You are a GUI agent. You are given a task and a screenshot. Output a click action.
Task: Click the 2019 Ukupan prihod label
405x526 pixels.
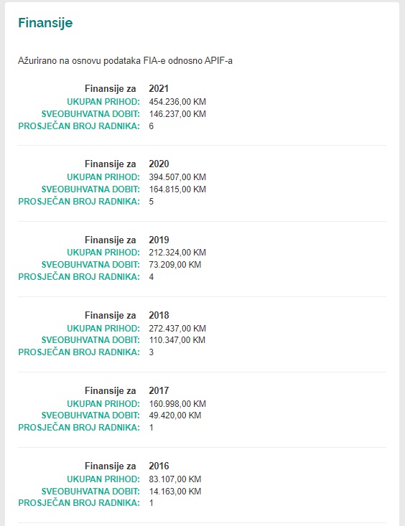(103, 253)
